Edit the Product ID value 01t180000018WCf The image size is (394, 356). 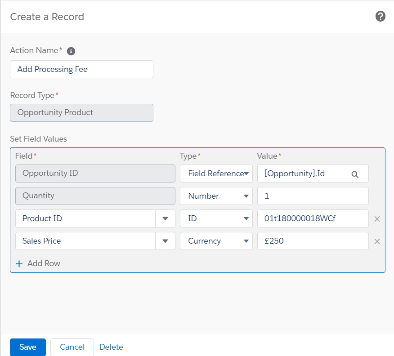click(x=313, y=218)
